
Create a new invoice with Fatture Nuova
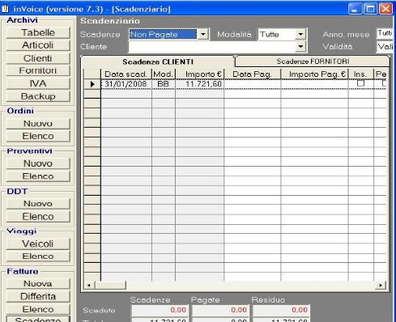tap(38, 284)
